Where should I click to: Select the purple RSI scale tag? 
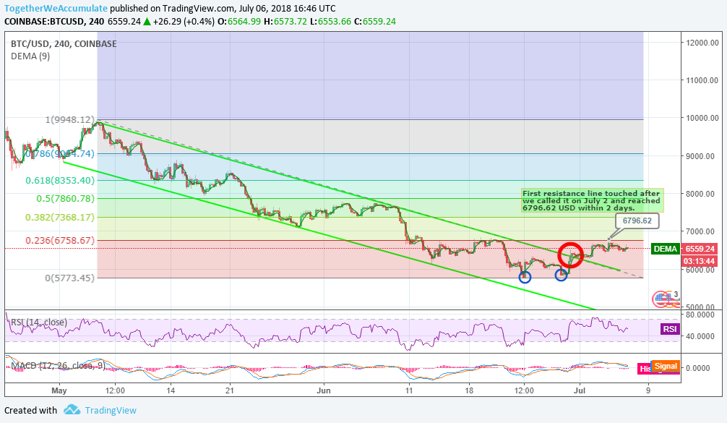click(x=669, y=329)
